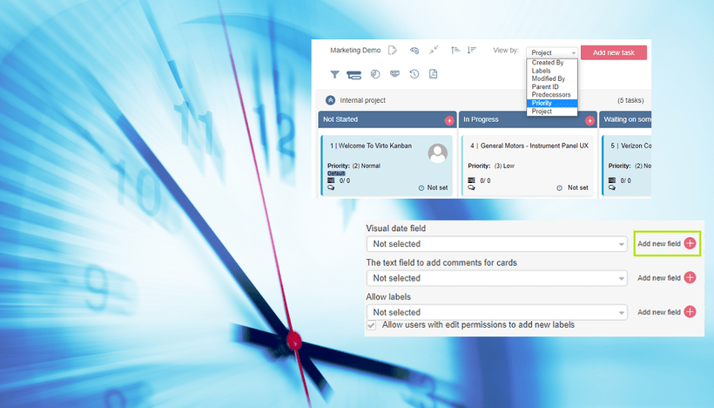Open the filter funnel icon
This screenshot has width=714, height=408.
[x=334, y=74]
